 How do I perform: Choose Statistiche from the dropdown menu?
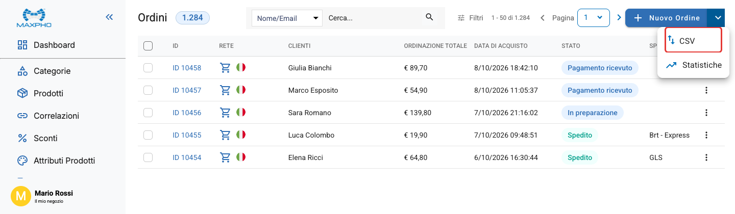click(x=693, y=65)
